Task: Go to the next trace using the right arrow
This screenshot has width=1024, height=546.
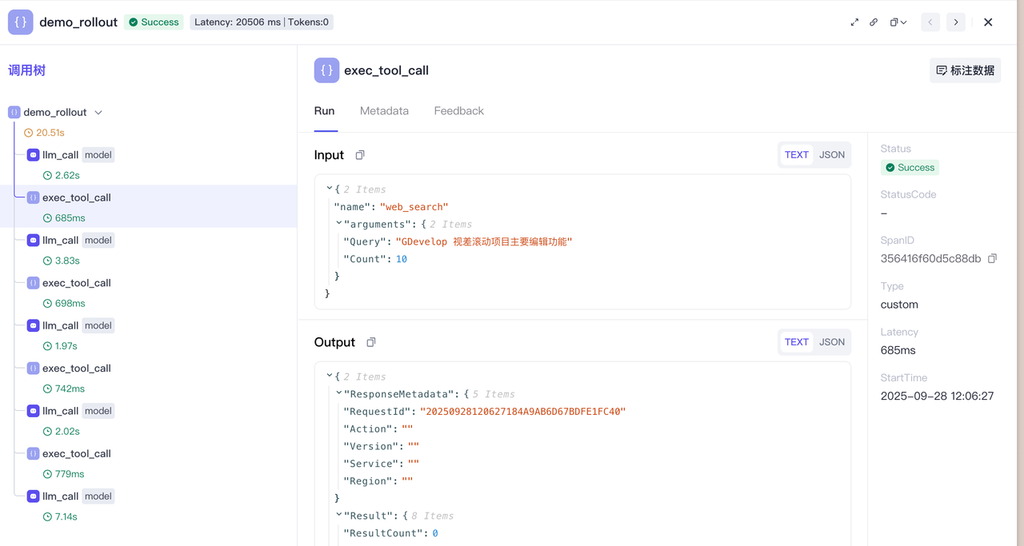Action: coord(956,22)
